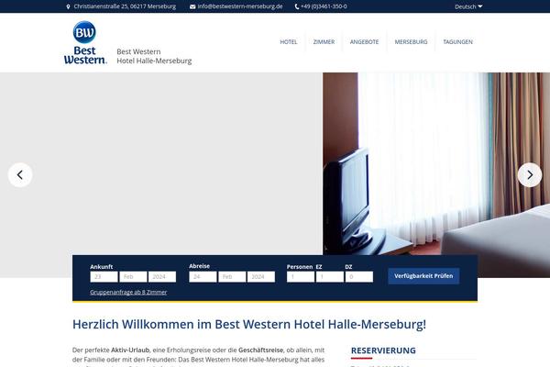Click the Personen number field
Image resolution: width=550 pixels, height=367 pixels.
coord(301,277)
